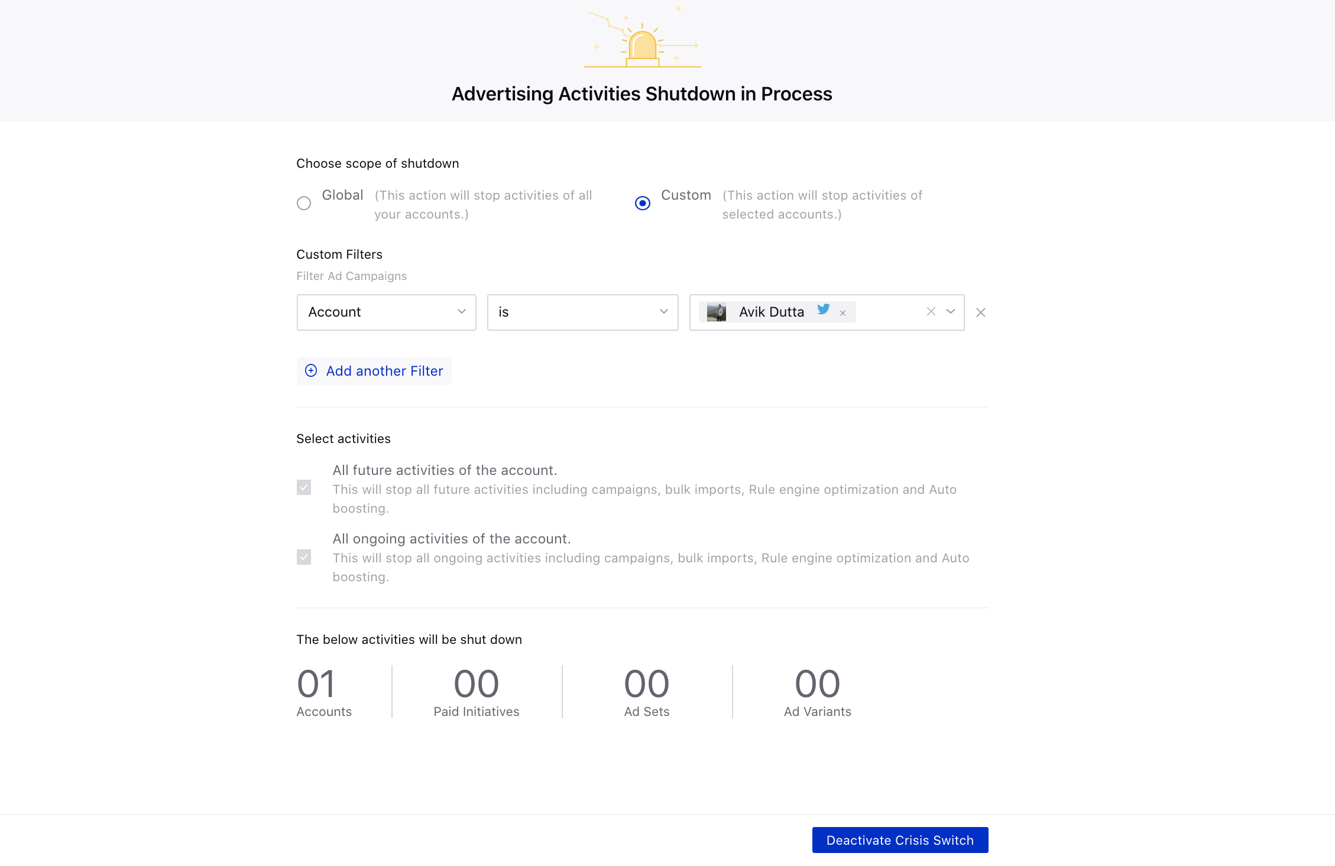Toggle the future activities checkbox
This screenshot has height=866, width=1335.
(x=304, y=488)
